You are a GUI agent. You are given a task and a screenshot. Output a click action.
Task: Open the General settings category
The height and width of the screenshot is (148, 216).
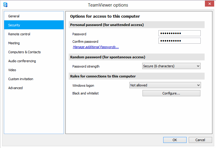click(x=14, y=16)
